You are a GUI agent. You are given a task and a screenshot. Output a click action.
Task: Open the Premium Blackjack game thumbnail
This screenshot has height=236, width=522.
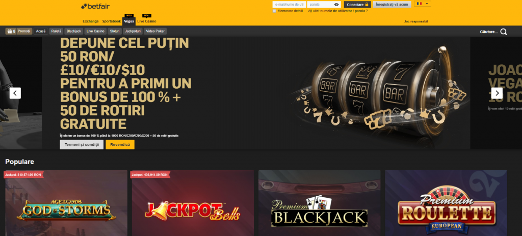point(319,203)
